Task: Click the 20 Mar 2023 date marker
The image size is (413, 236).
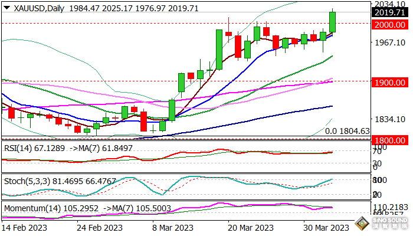Action: point(250,227)
